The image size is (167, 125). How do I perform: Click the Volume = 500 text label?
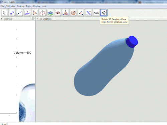22,53
